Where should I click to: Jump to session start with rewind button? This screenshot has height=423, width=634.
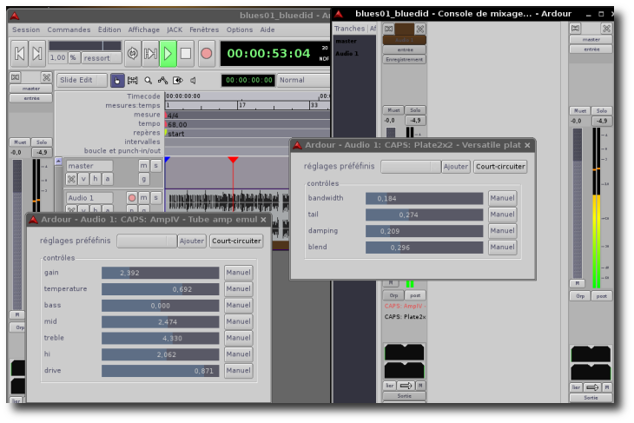pos(19,54)
